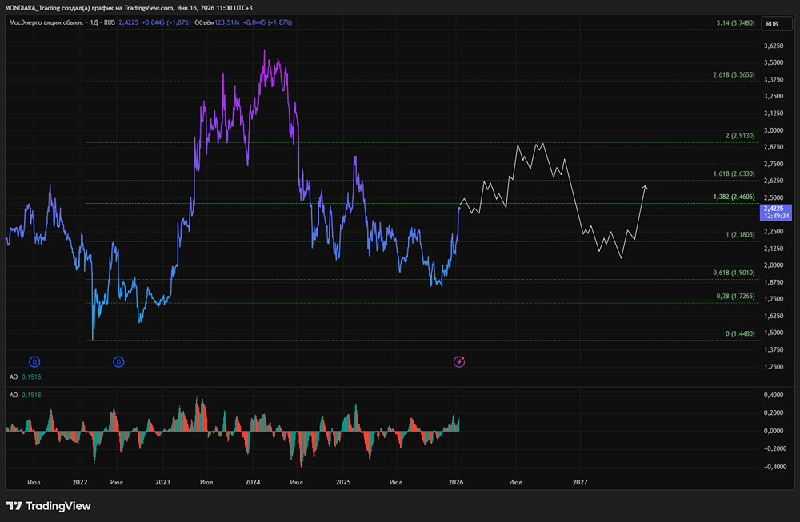Click the white arrowhead ending the forecast line
This screenshot has width=800, height=522.
click(645, 188)
